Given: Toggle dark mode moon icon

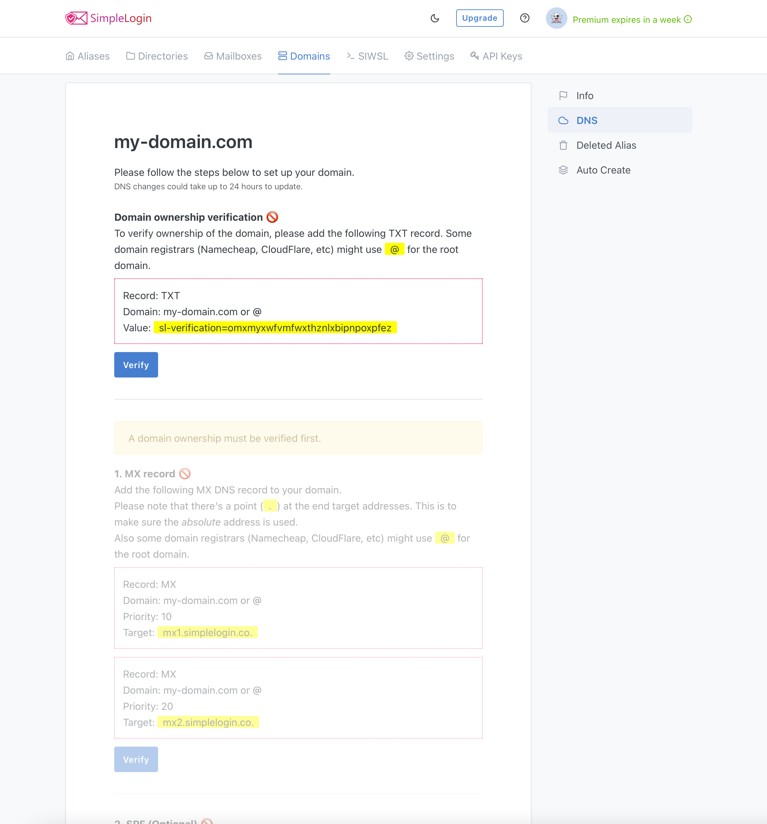Looking at the screenshot, I should (x=435, y=18).
